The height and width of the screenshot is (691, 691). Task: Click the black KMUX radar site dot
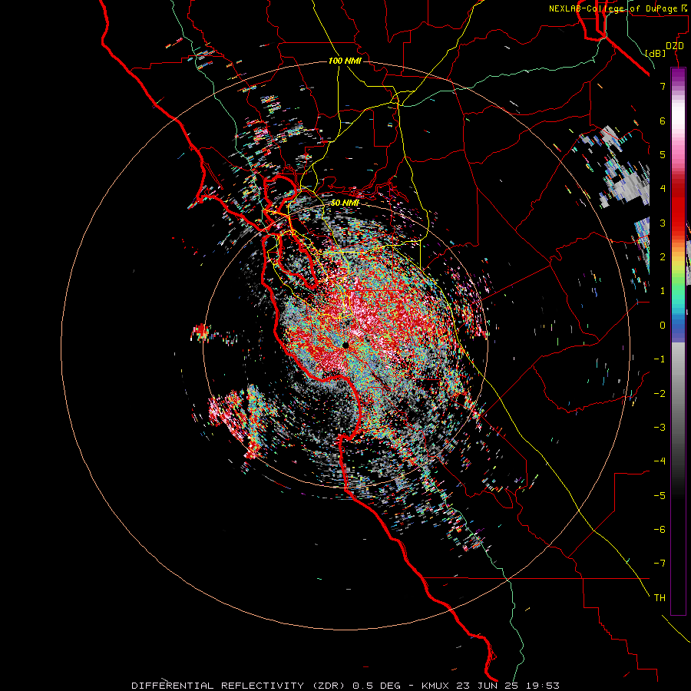coord(345,345)
